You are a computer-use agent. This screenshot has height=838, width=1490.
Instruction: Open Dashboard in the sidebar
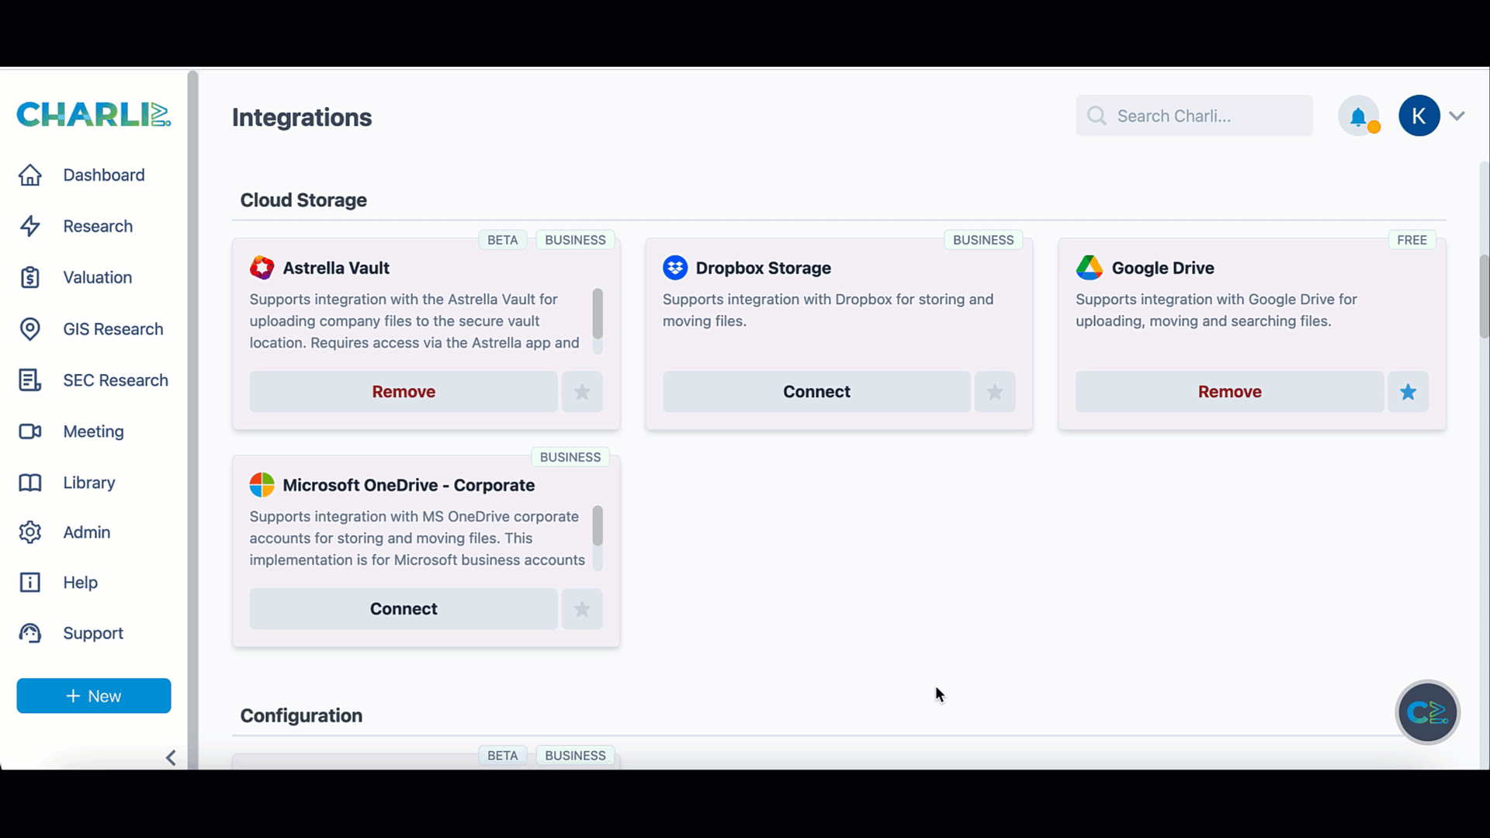point(104,175)
